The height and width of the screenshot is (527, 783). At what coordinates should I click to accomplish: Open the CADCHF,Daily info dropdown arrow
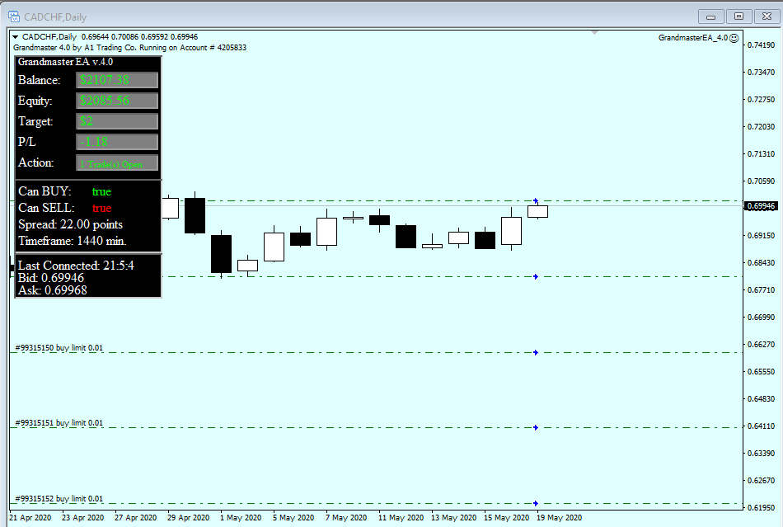coord(14,36)
